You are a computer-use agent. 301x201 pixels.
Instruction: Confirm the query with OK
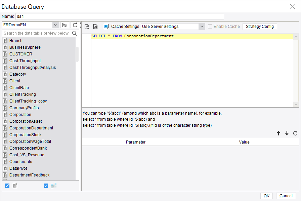click(266, 196)
